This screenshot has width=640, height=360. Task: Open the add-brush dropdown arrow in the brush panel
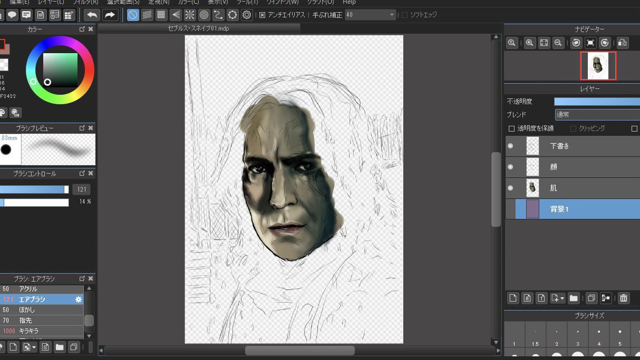(34, 347)
